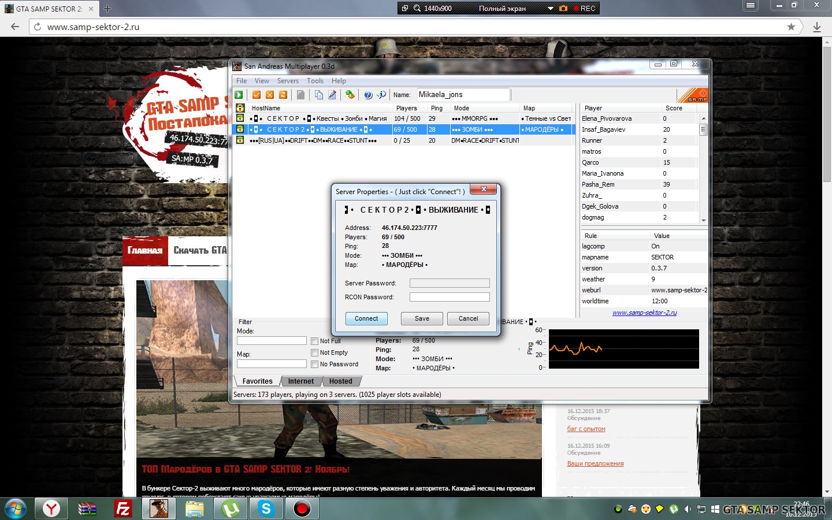This screenshot has height=520, width=832.
Task: Click the red record app in taskbar
Action: coord(302,508)
